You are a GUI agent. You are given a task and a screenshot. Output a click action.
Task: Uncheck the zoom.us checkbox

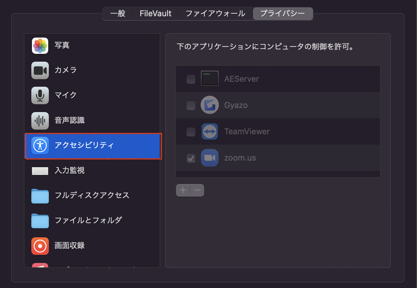coord(191,158)
